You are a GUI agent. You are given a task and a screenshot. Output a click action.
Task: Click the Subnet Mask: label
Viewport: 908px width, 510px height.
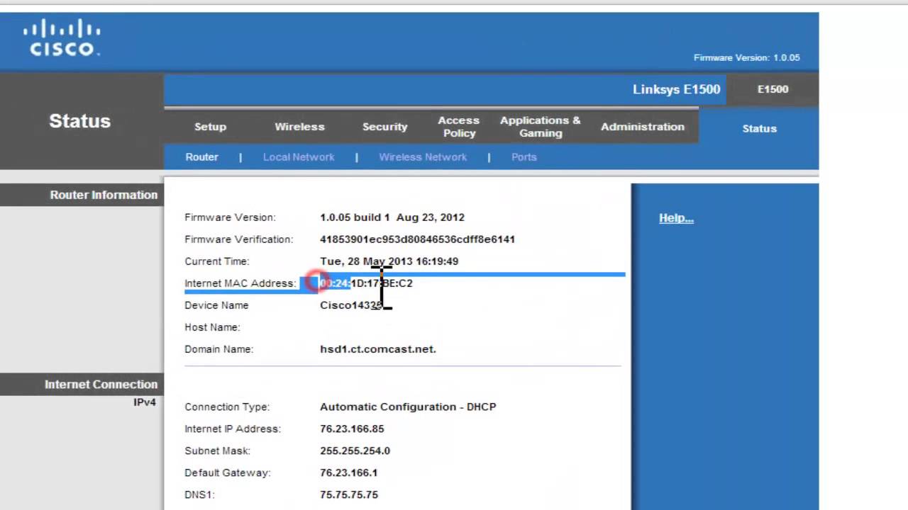click(x=218, y=450)
